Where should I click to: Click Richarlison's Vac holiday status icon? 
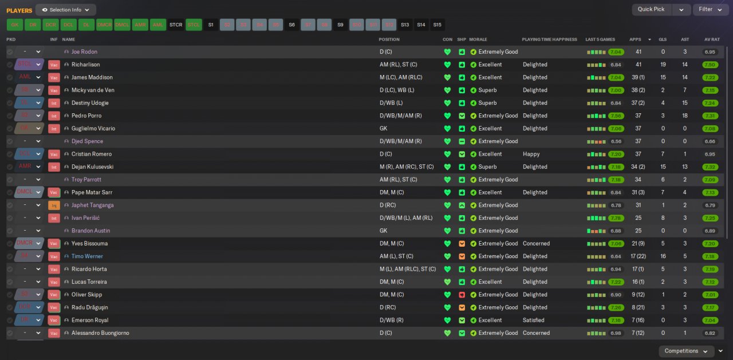tap(54, 65)
